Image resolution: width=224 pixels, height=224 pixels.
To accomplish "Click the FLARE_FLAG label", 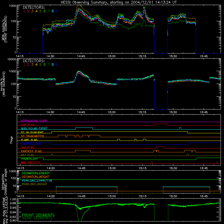I will point(29,140).
